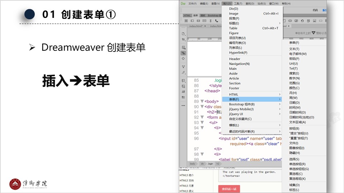Open the 编辑(E) menu

204,4
